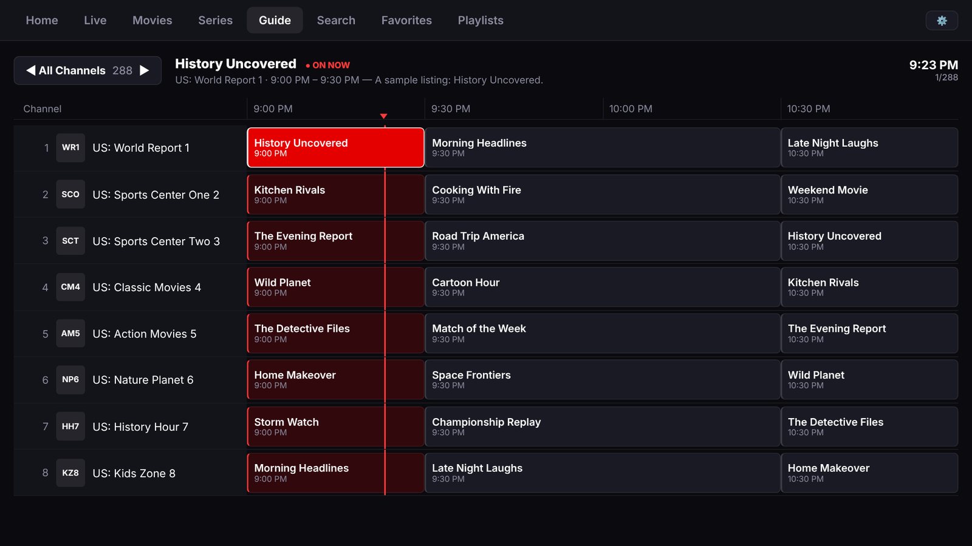Viewport: 972px width, 546px height.
Task: Select Cooking With Fire program
Action: click(603, 194)
